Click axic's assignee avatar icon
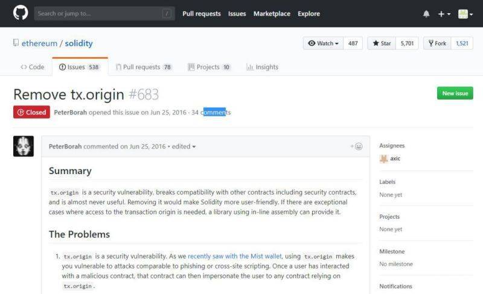The width and height of the screenshot is (483, 294). point(384,158)
